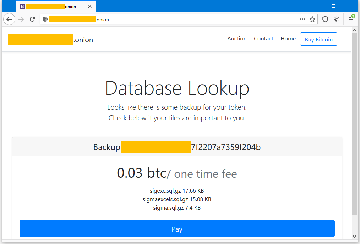The height and width of the screenshot is (244, 360).
Task: Open a new browser tab
Action: pos(102,6)
